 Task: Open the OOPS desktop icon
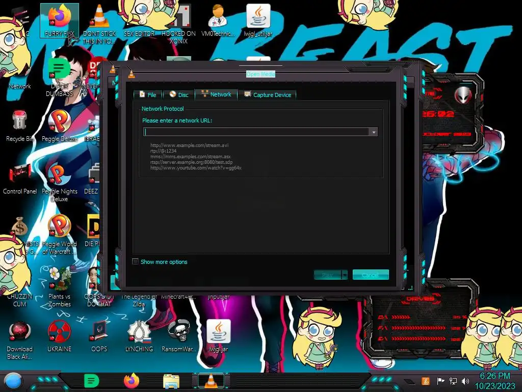click(99, 336)
